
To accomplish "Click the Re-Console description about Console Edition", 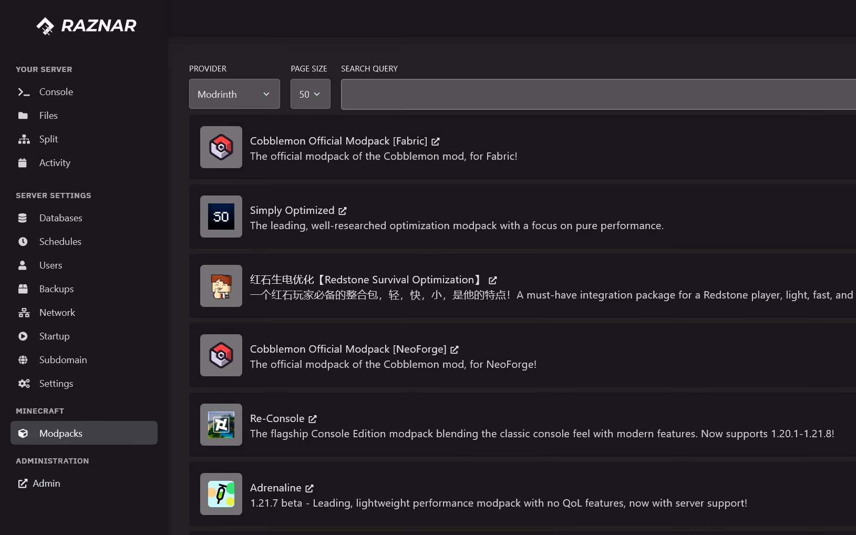I will pyautogui.click(x=542, y=434).
